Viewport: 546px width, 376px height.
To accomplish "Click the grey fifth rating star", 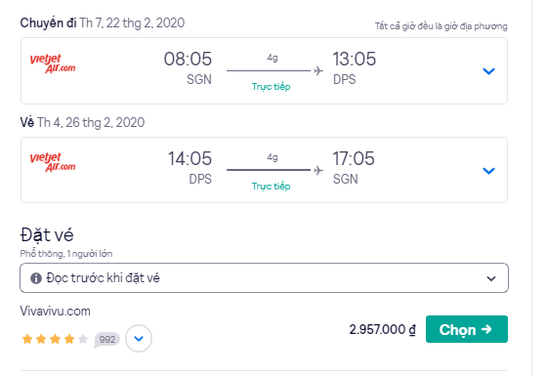I will [83, 339].
